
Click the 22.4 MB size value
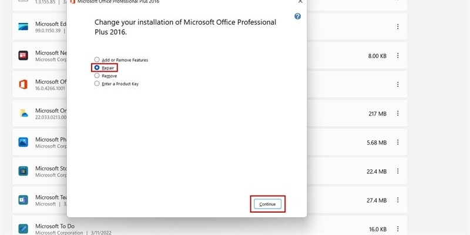pyautogui.click(x=377, y=172)
